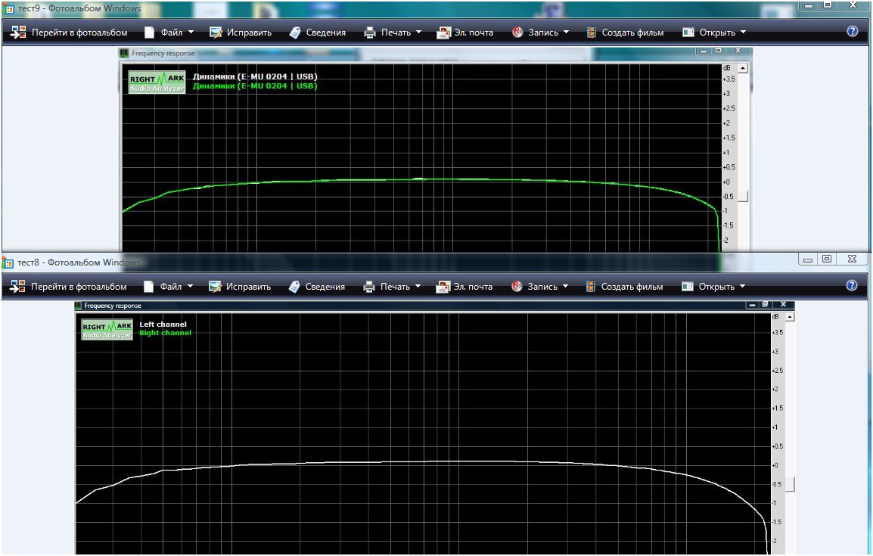The height and width of the screenshot is (556, 873).
Task: Click the dB scrollbar thumb in the upper graph
Action: tap(743, 197)
